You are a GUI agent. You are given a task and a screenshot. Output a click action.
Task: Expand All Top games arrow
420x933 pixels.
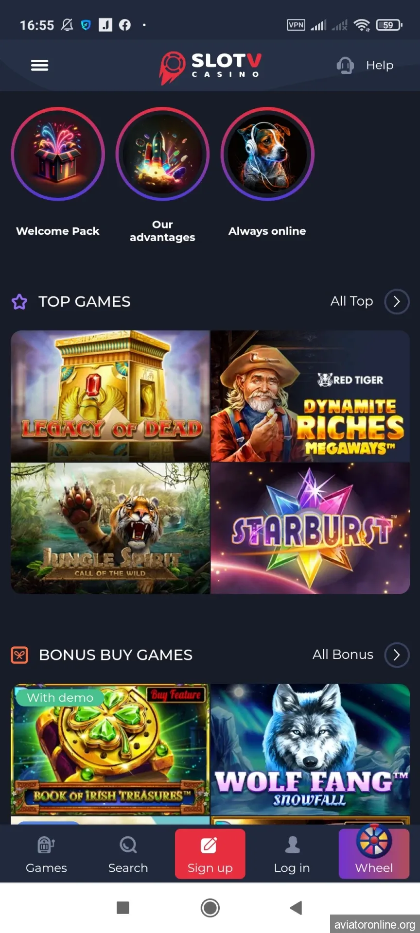[x=397, y=302]
